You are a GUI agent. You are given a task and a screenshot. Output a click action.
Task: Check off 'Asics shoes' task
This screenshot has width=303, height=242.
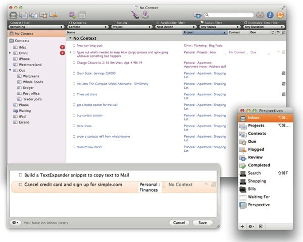pyautogui.click(x=74, y=126)
